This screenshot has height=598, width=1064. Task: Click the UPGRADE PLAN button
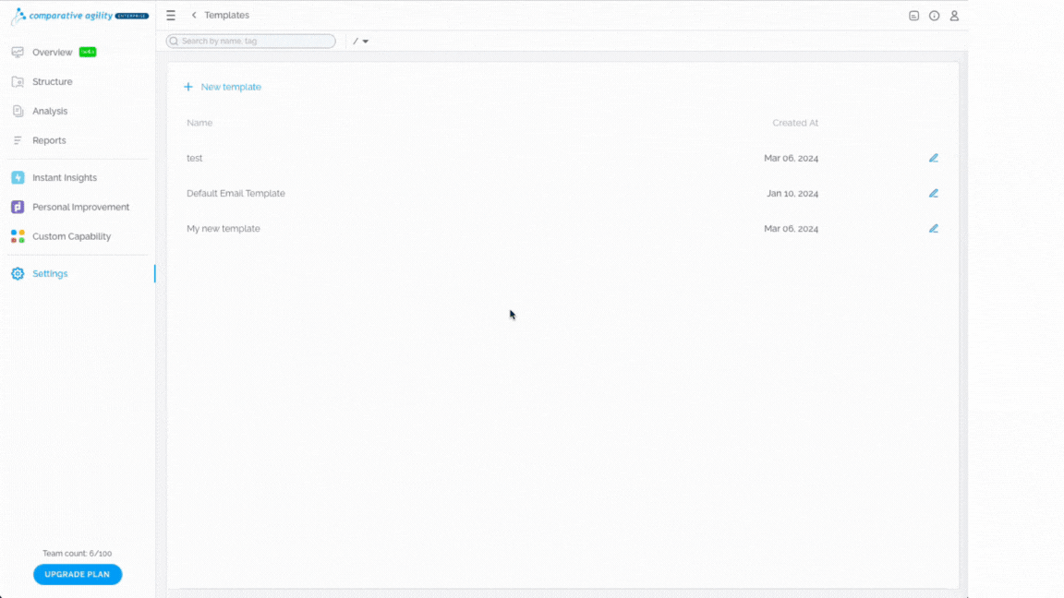pos(78,574)
